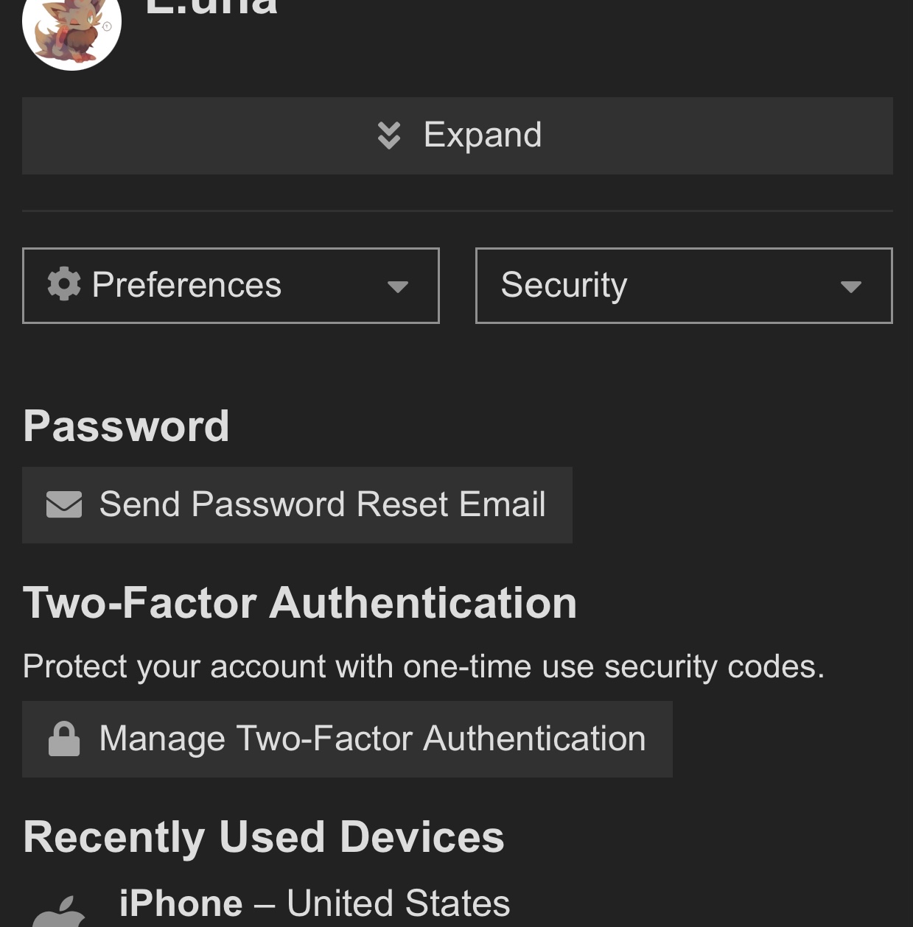
Task: Click the Recently Used Devices heading
Action: click(264, 837)
